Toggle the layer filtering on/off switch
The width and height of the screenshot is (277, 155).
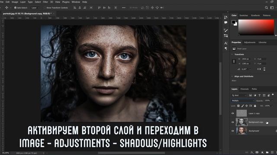pyautogui.click(x=273, y=95)
